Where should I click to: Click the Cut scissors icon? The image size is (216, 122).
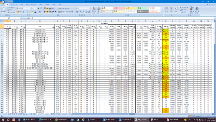coord(8,7)
